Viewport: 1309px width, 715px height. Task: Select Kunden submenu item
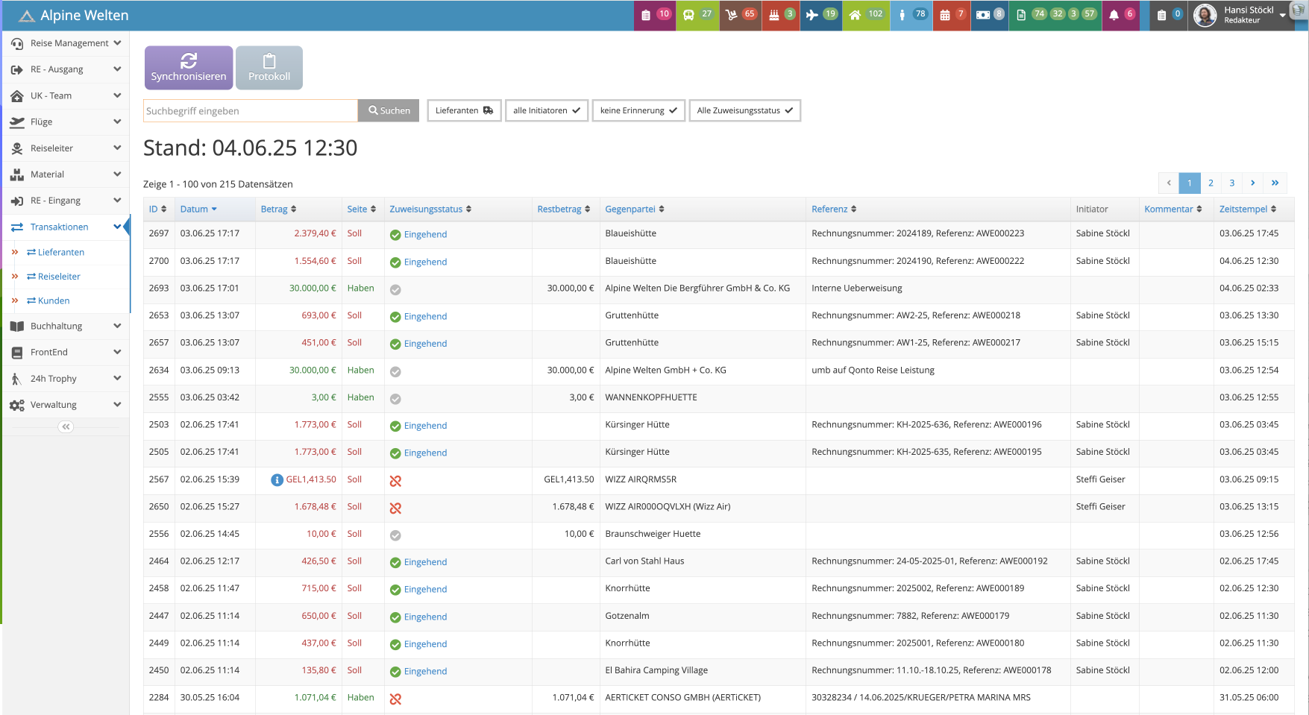pyautogui.click(x=54, y=301)
